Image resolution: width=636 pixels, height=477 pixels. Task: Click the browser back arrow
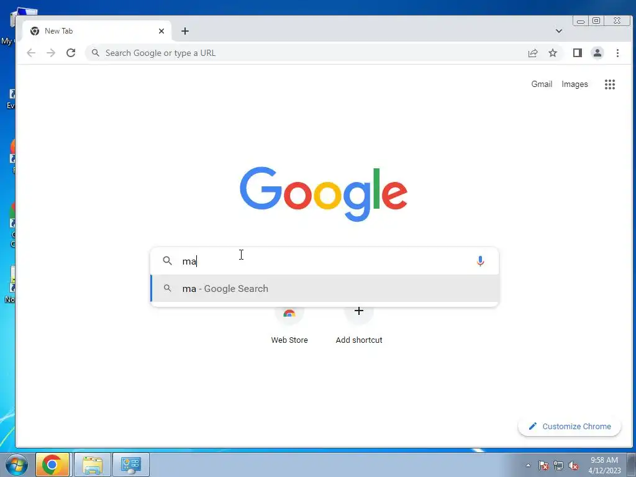(x=31, y=53)
